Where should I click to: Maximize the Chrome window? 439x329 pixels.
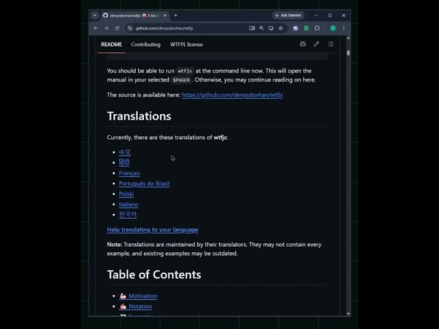point(330,15)
